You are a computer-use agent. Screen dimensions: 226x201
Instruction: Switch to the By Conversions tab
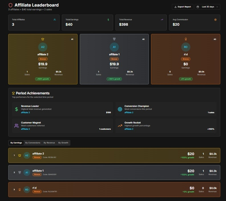coord(33,143)
